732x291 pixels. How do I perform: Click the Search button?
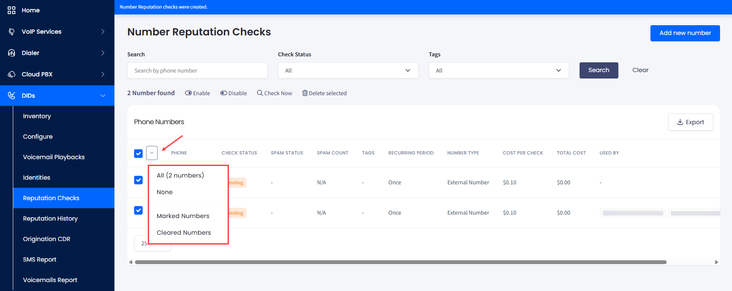[x=599, y=70]
